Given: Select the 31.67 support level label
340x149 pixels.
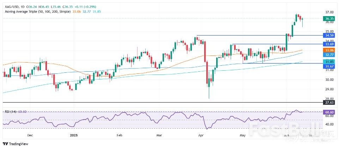Looking at the screenshot, I should pos(329,65).
